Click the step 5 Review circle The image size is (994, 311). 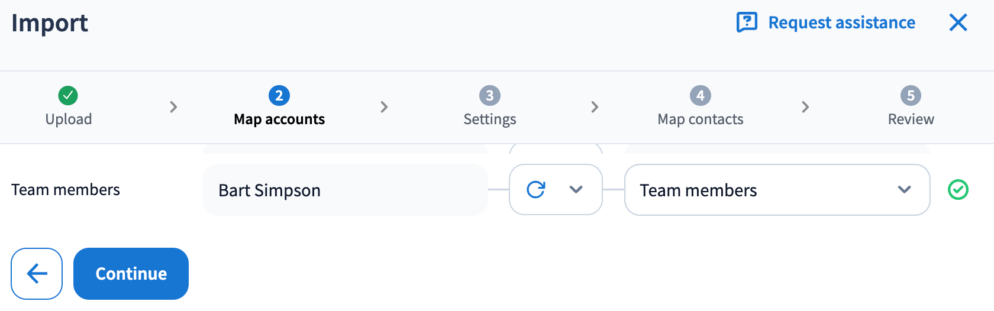click(911, 95)
